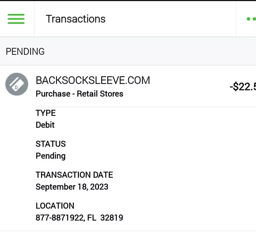Tap the FL state abbreviation

[x=92, y=218]
